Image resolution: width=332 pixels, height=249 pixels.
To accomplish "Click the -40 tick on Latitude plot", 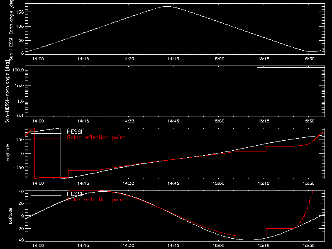I will coord(20,240).
